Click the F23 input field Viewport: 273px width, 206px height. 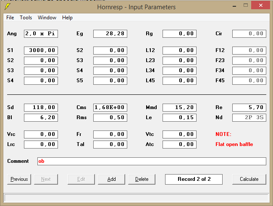click(249, 60)
